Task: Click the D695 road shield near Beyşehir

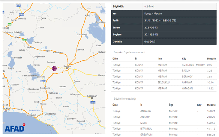Action: [43, 81]
